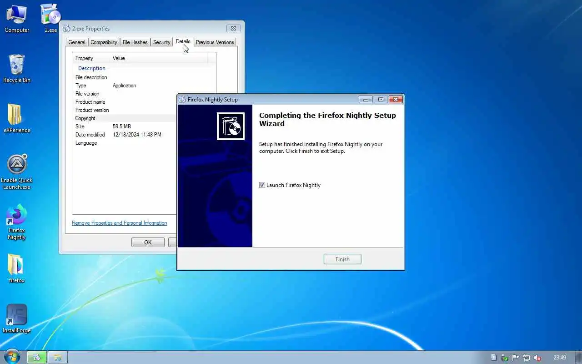Screen dimensions: 582x364
Task: Open the Recycle Bin
Action: pyautogui.click(x=17, y=69)
